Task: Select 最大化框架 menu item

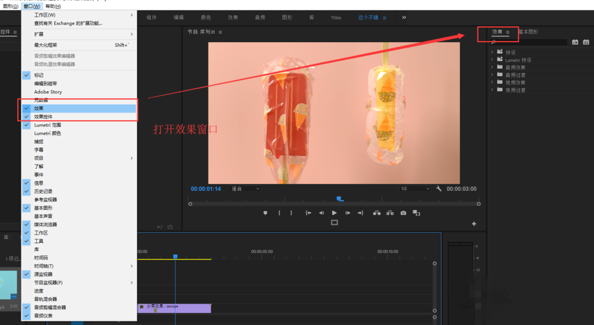Action: 79,45
